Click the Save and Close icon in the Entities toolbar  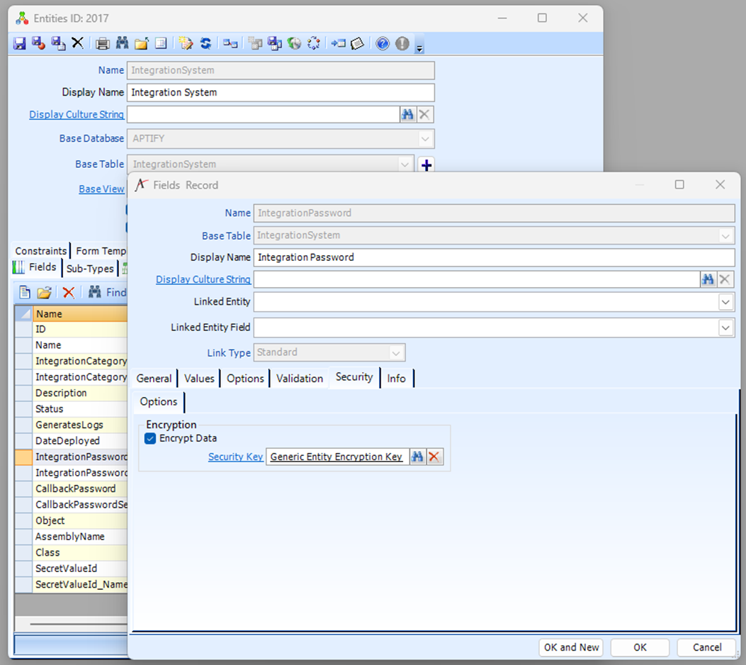click(x=38, y=43)
